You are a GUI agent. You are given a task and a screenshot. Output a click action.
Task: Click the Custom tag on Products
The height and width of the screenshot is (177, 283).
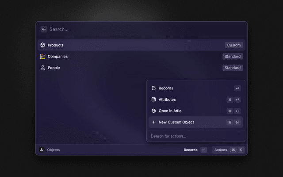tap(234, 45)
